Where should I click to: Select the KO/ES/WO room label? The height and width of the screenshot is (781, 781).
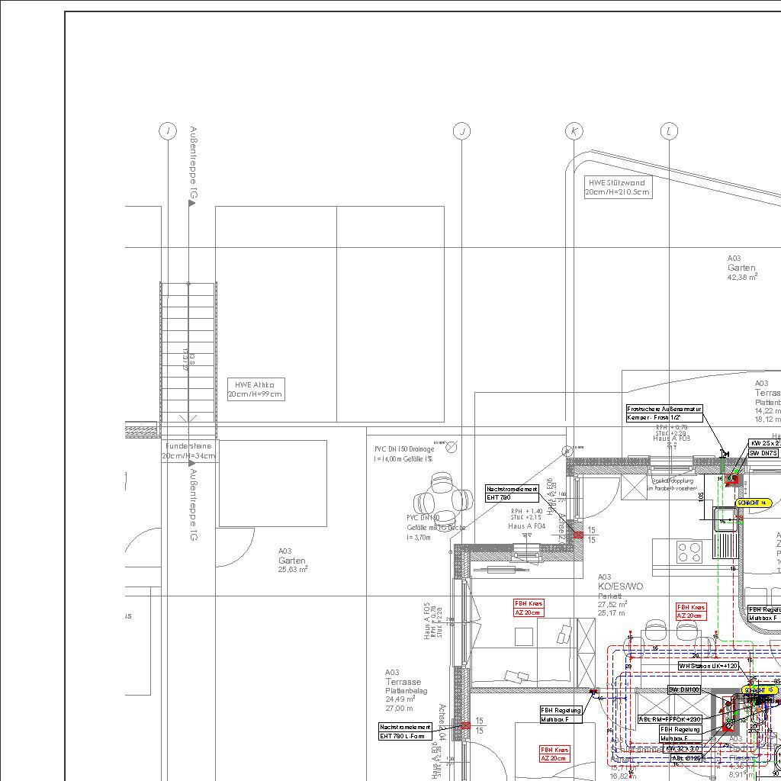click(620, 587)
